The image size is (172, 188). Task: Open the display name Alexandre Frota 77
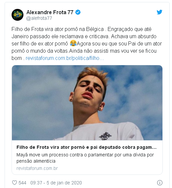point(50,12)
